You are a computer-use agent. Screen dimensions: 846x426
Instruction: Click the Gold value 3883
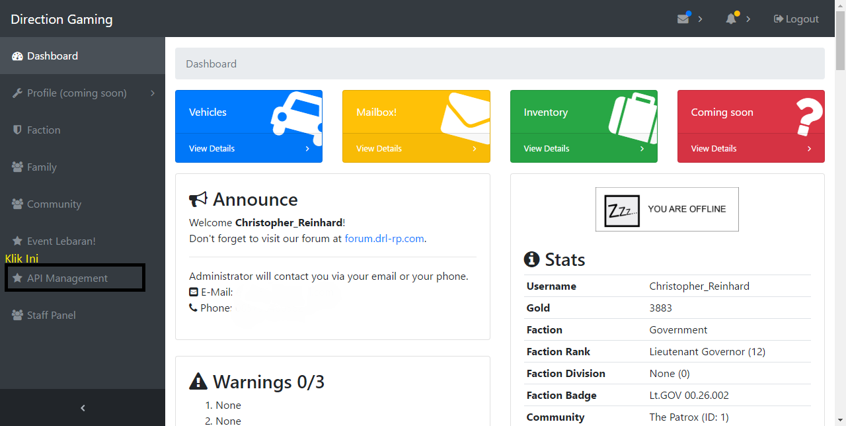click(660, 308)
